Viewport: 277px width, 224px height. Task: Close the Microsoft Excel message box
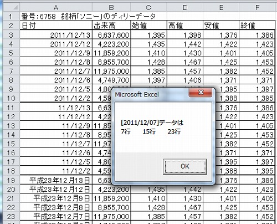pyautogui.click(x=201, y=92)
